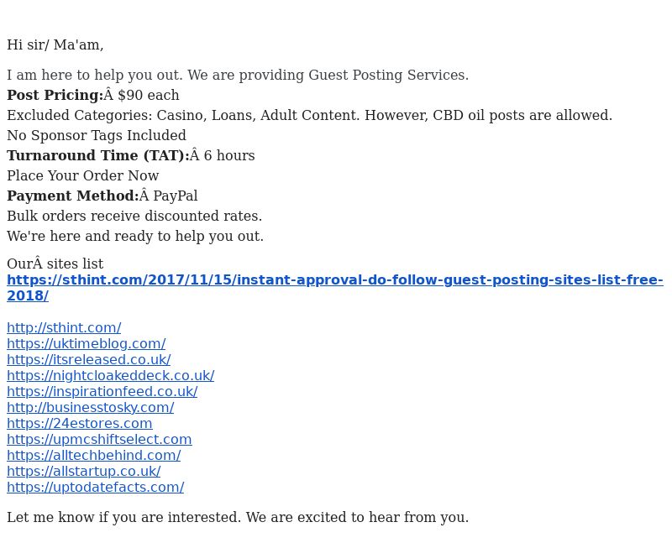This screenshot has height=543, width=672.
Task: Click the 'Place Your Order Now' text
Action: [82, 175]
